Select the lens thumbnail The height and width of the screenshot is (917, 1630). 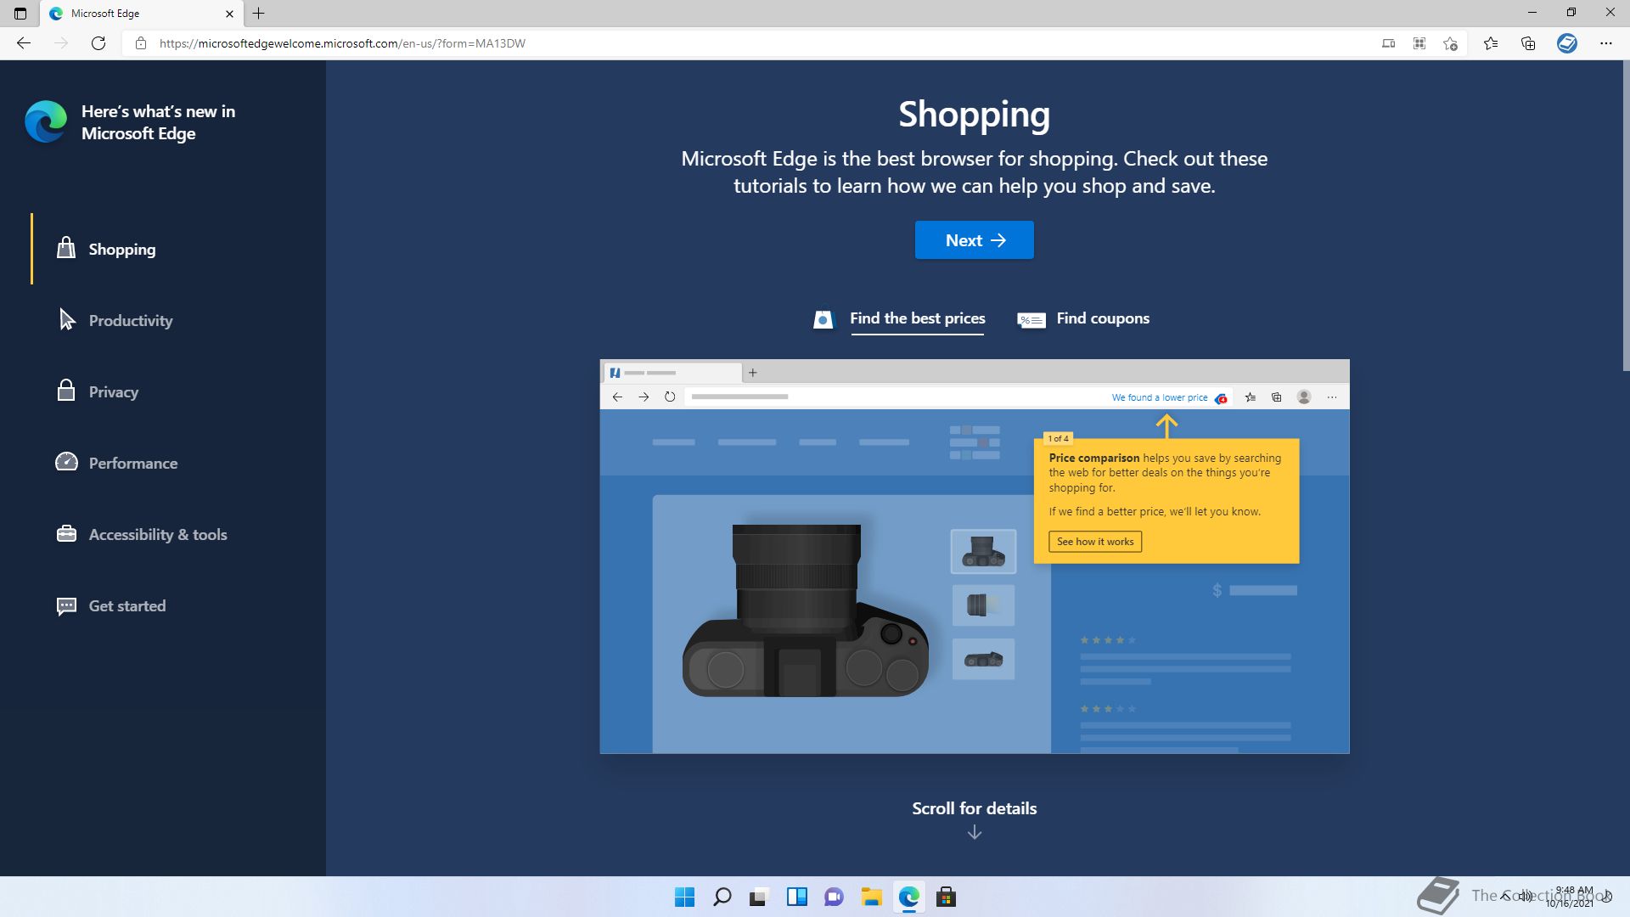[983, 605]
